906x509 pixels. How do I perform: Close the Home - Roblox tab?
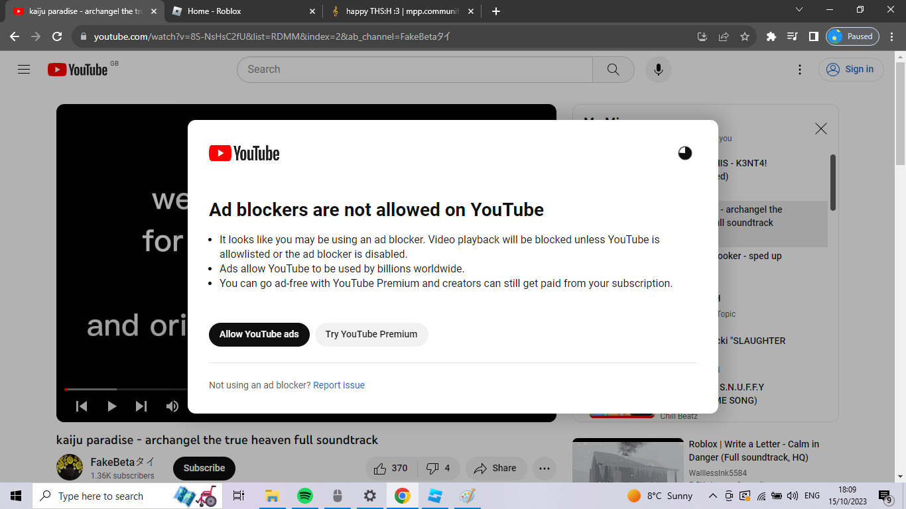tap(313, 11)
